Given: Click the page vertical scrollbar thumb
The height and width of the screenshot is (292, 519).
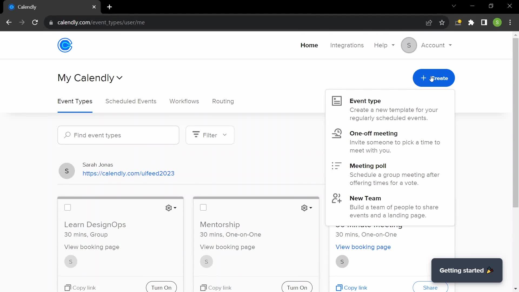Looking at the screenshot, I should click(515, 123).
